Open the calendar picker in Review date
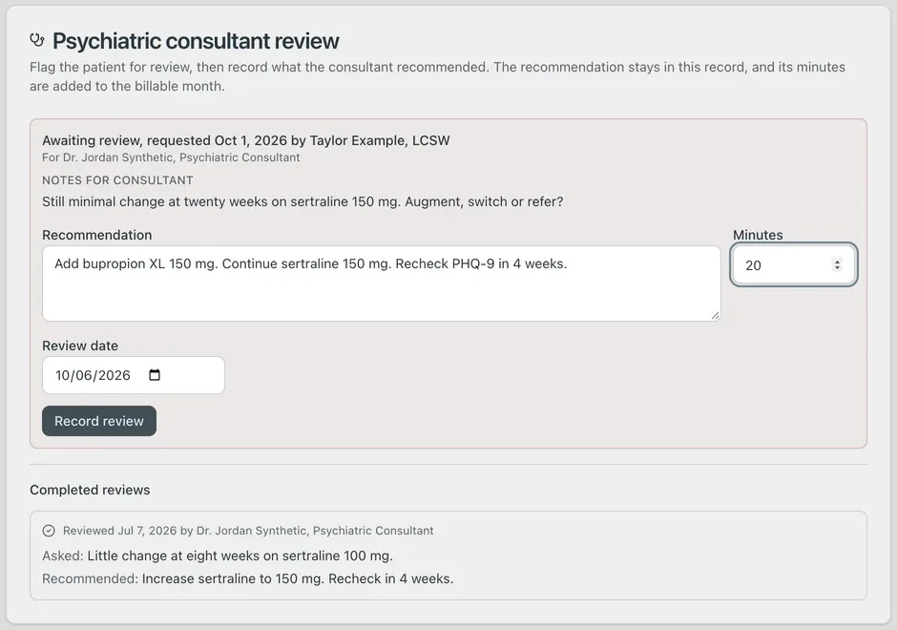This screenshot has width=897, height=630. pyautogui.click(x=155, y=375)
